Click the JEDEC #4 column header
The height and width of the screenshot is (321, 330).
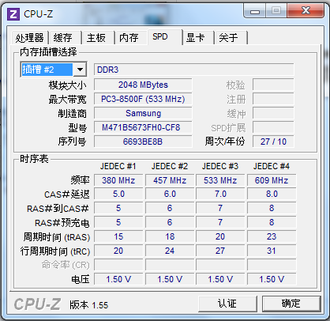pos(272,167)
